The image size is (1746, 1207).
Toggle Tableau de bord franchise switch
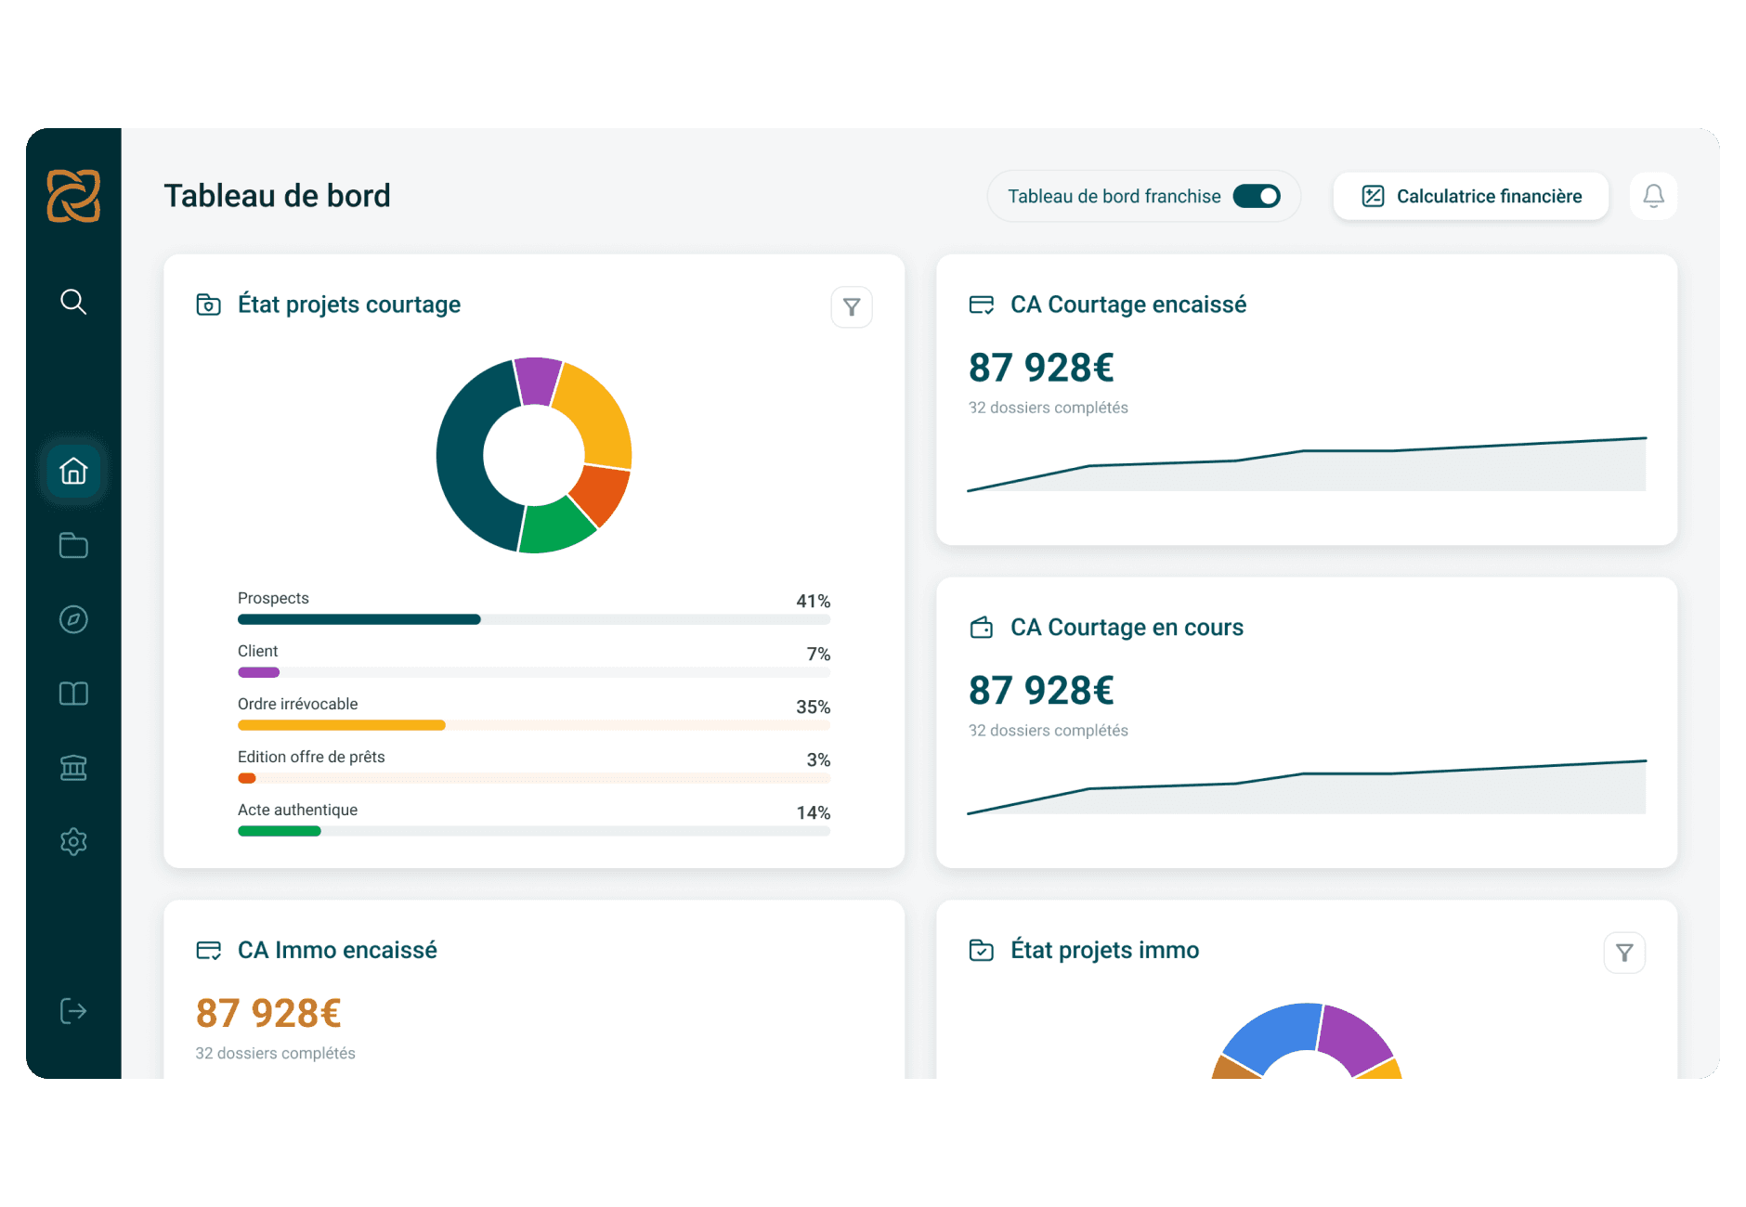(x=1257, y=196)
